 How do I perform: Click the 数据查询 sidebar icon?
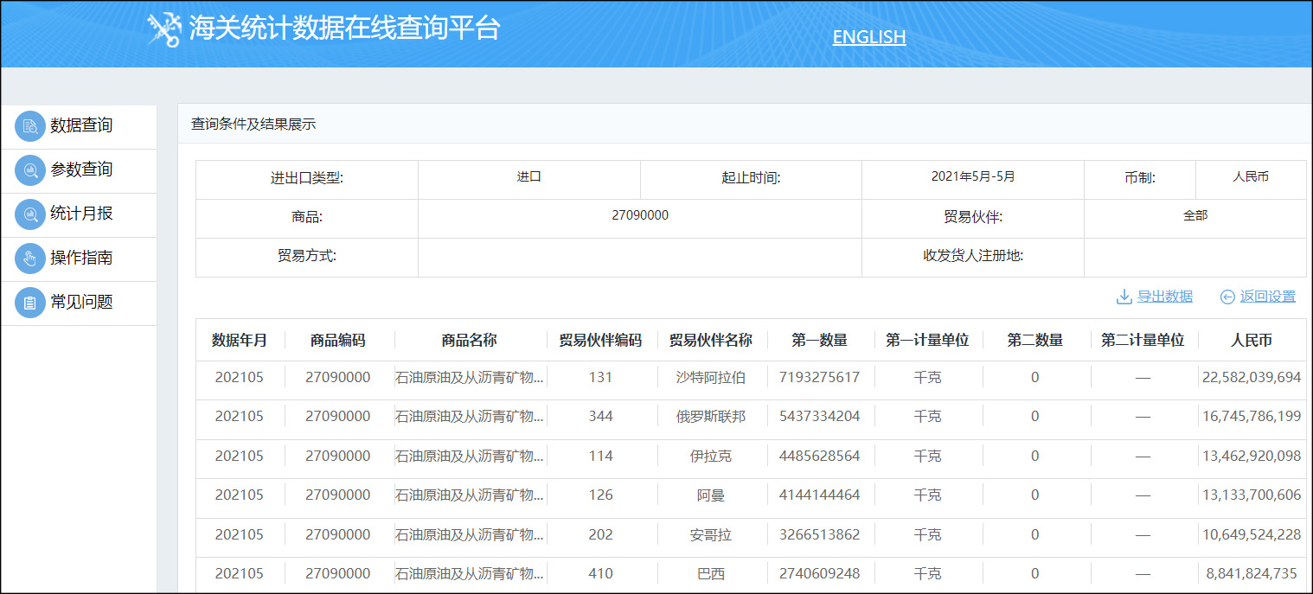tap(30, 126)
